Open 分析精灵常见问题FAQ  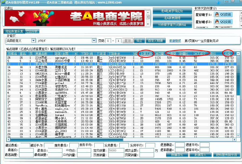coord(172,25)
